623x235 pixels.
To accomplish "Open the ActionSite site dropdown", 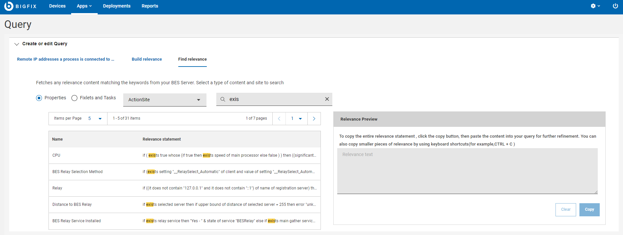I will click(x=165, y=100).
